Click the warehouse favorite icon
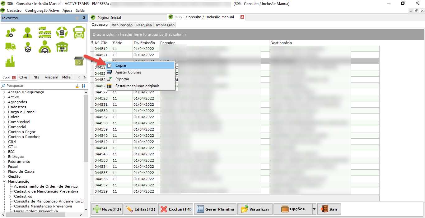Image resolution: width=425 pixels, height=218 pixels. coord(62,47)
